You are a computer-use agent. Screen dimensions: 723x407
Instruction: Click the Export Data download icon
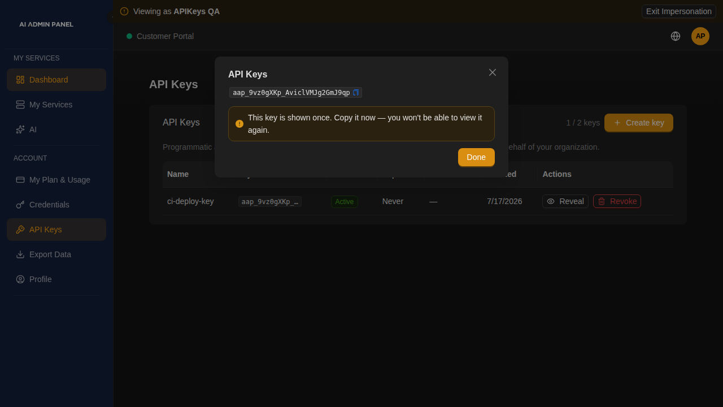(x=20, y=254)
